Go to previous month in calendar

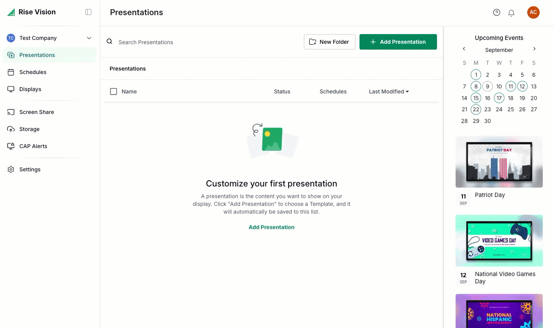(x=464, y=49)
